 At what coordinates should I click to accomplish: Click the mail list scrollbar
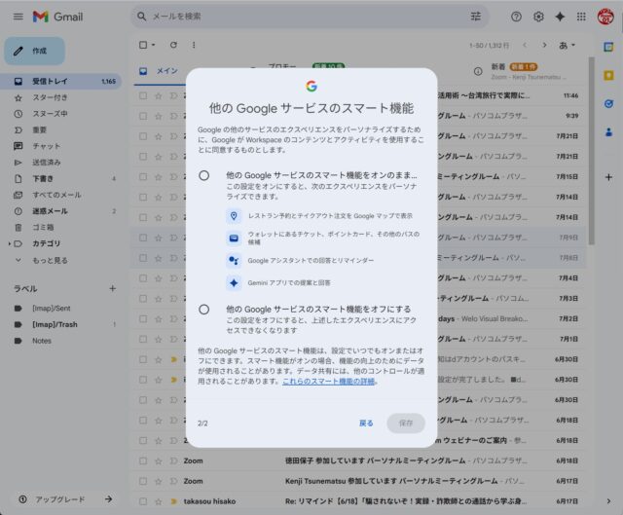[592, 151]
